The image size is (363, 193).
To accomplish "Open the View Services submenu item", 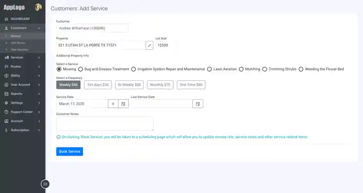I will 20,50.
